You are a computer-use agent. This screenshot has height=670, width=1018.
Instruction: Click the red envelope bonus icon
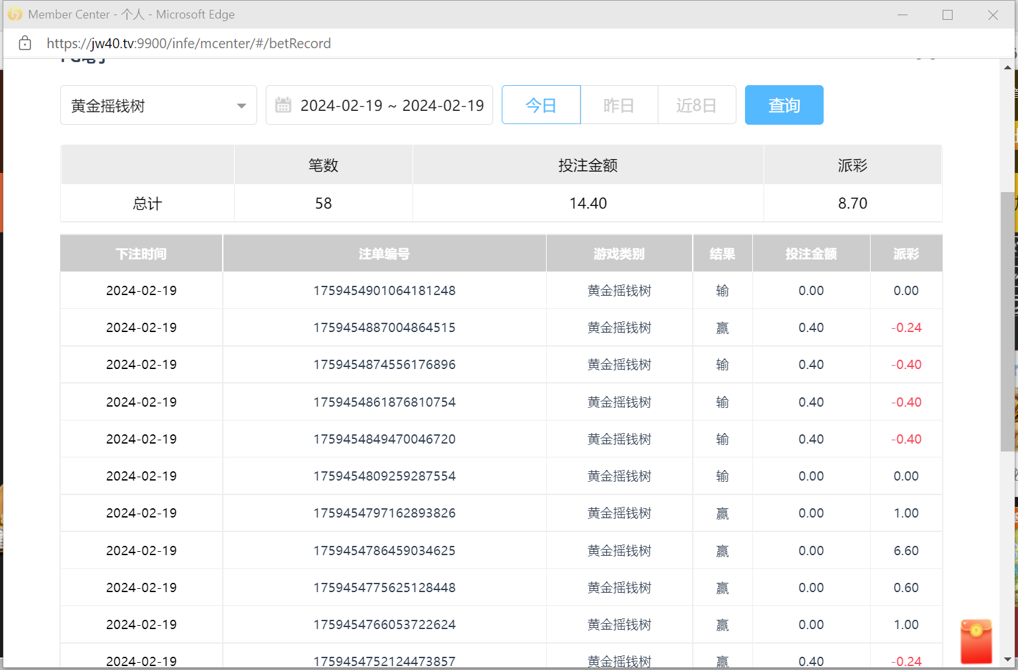[976, 641]
